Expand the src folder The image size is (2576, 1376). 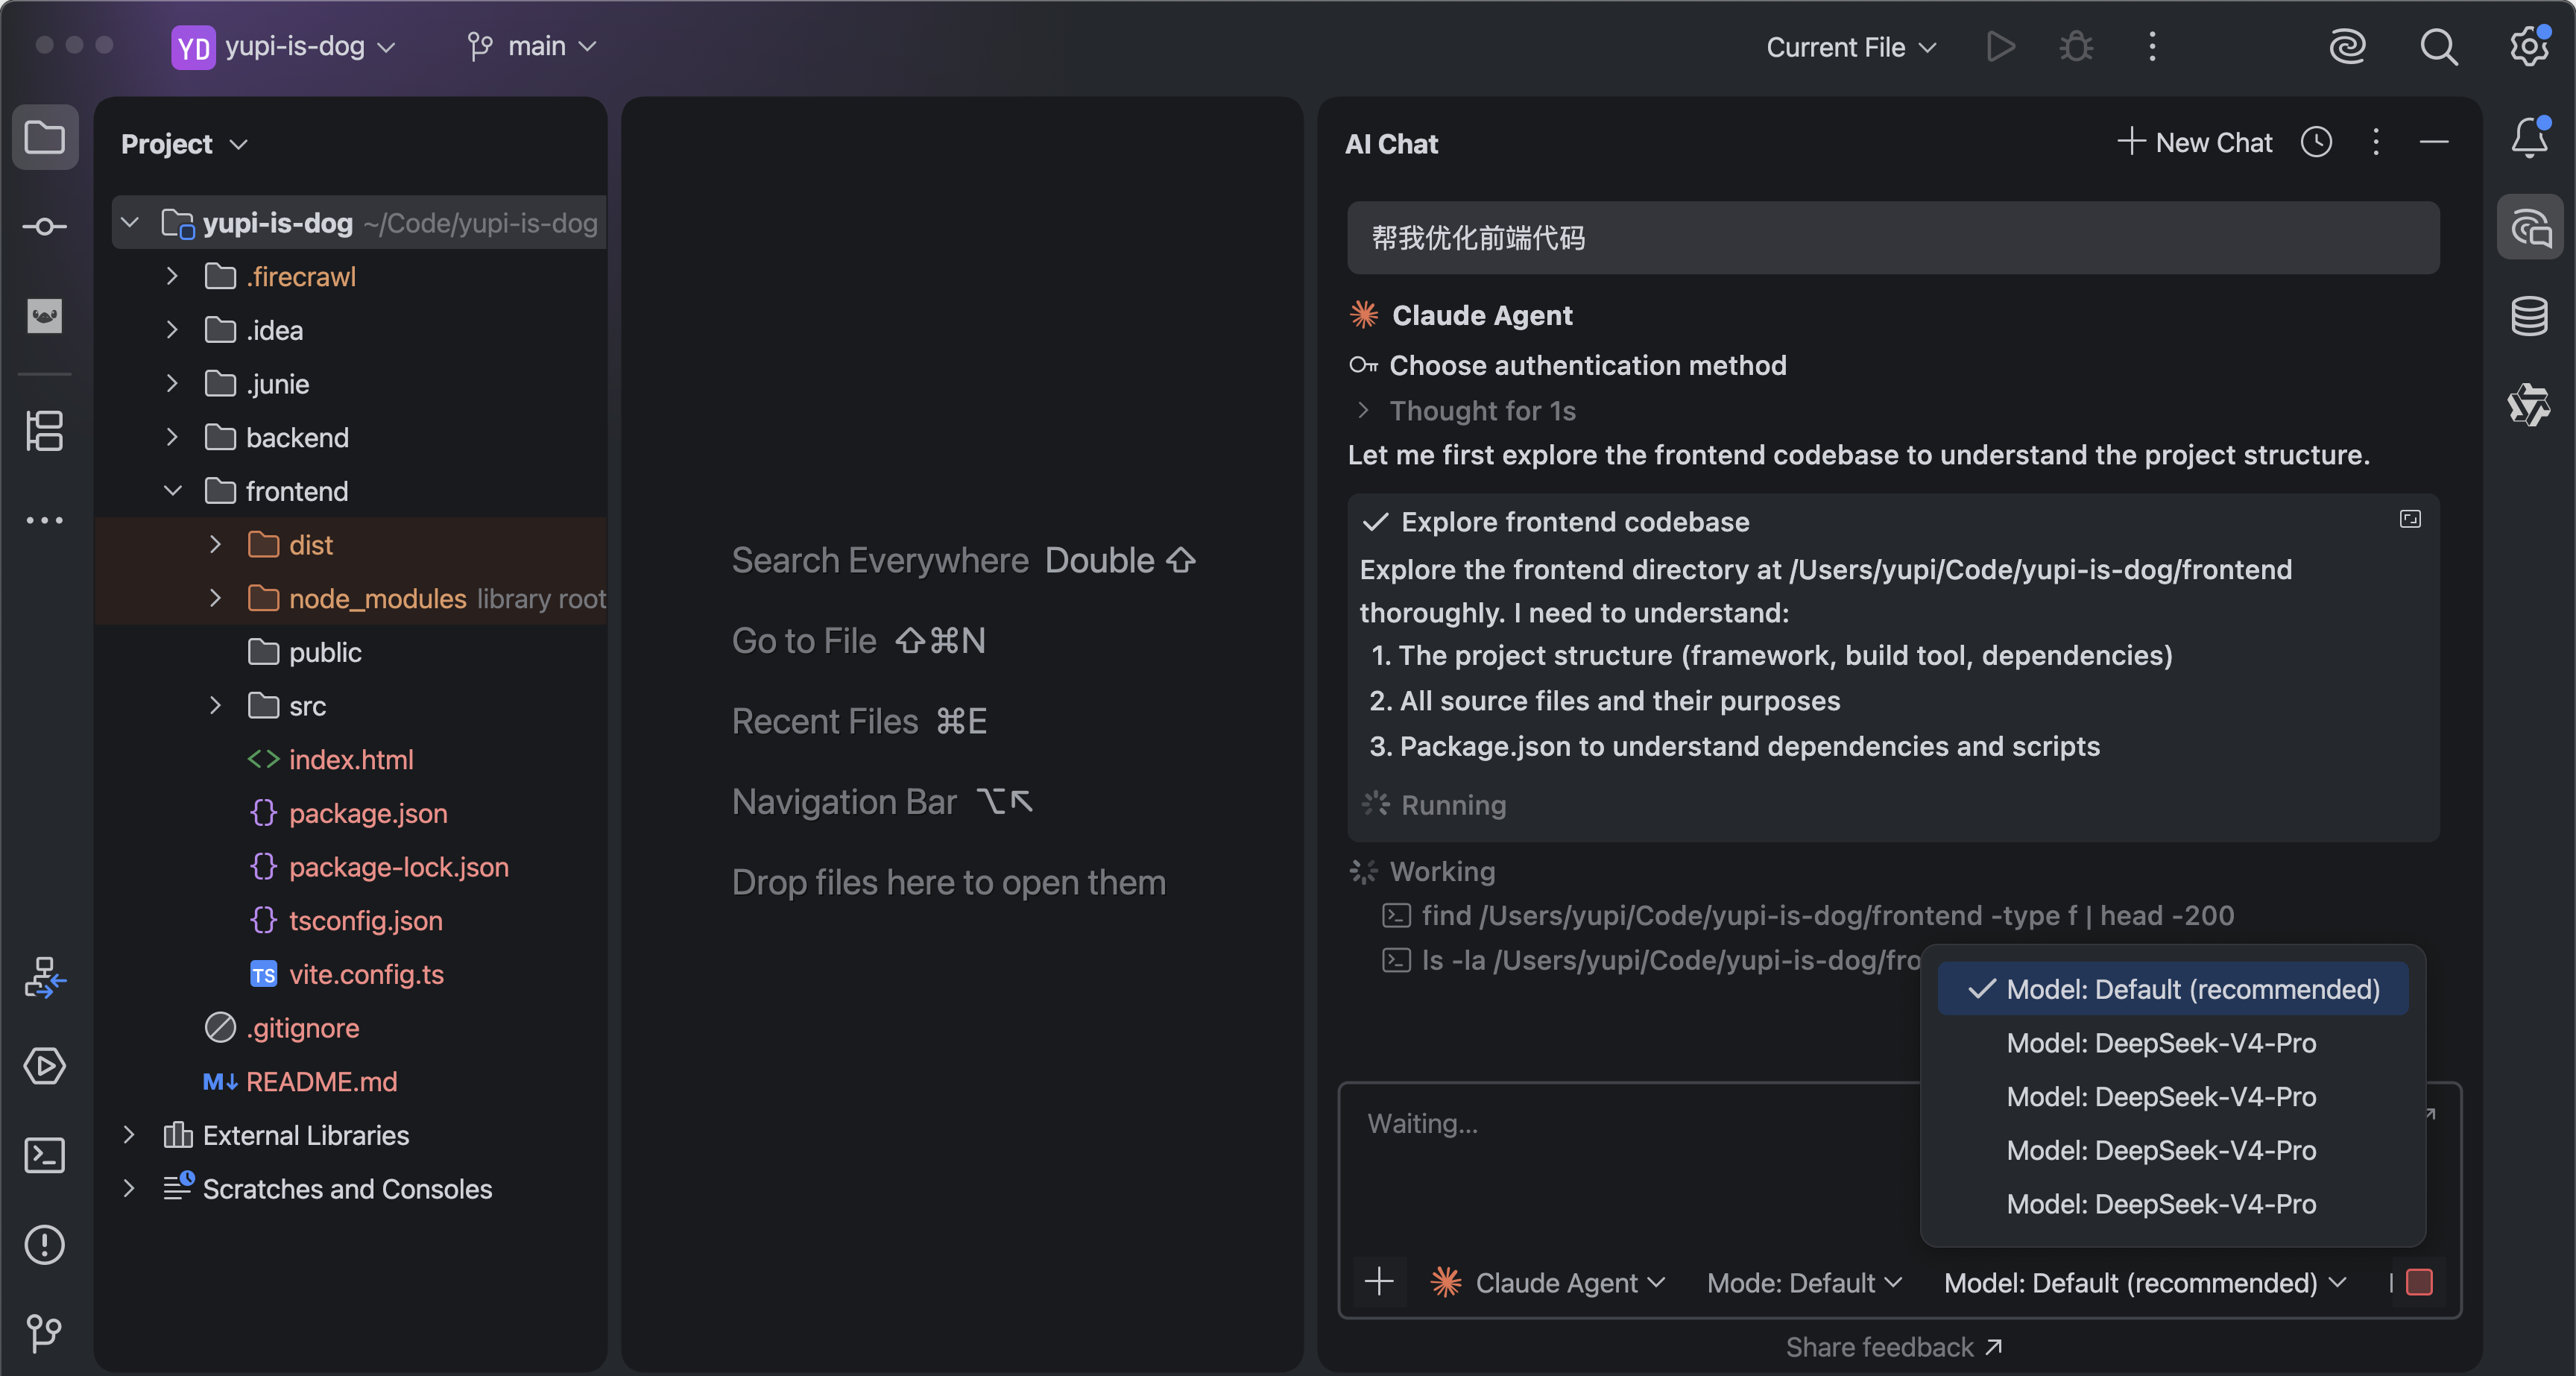[215, 706]
